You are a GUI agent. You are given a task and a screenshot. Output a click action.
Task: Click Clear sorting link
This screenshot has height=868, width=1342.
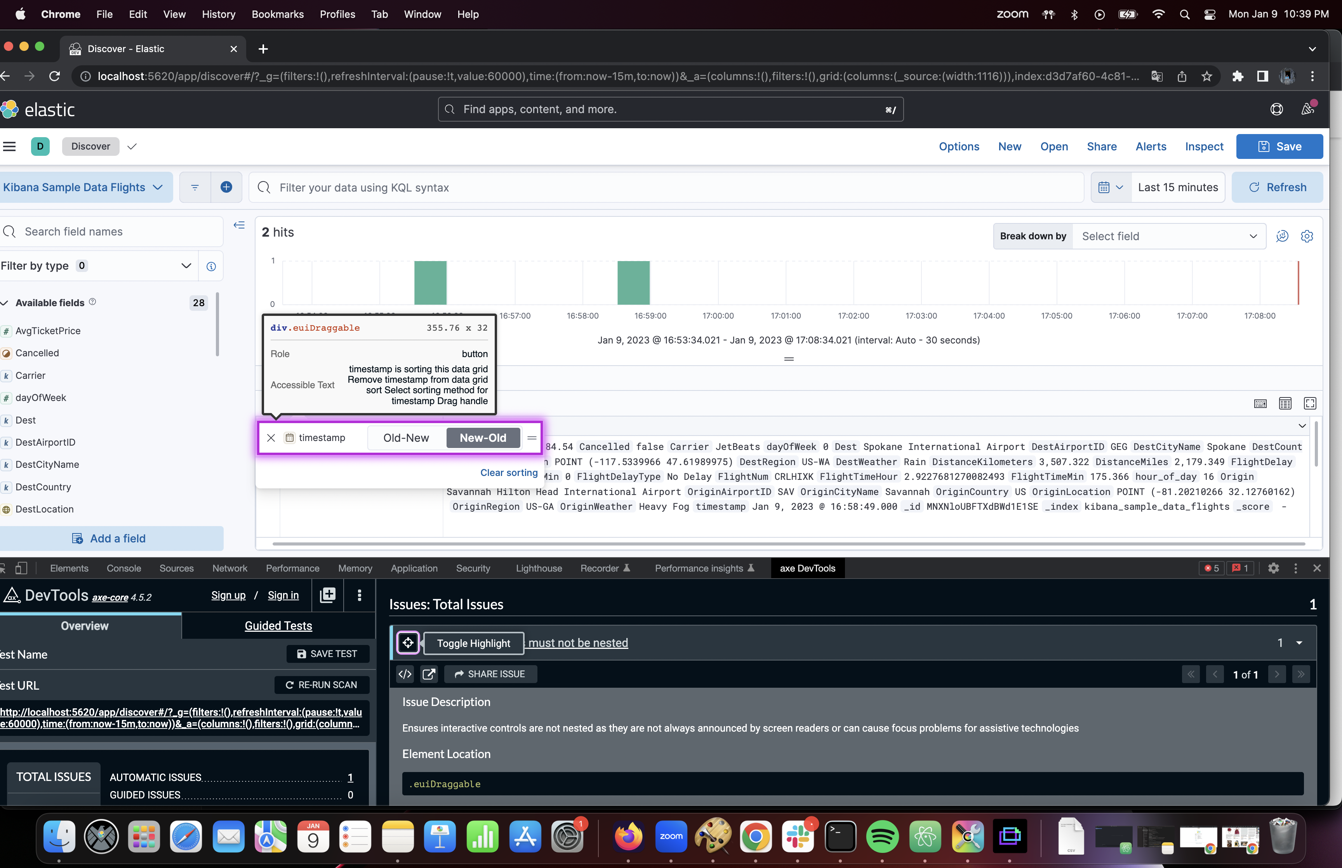point(509,472)
